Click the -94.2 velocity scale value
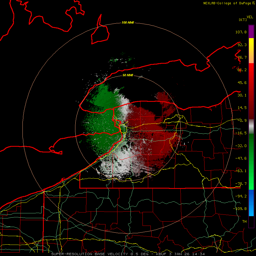The width and height of the screenshot is (256, 256). click(241, 196)
